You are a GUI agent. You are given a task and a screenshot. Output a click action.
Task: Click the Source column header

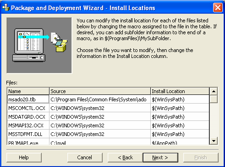coord(100,91)
